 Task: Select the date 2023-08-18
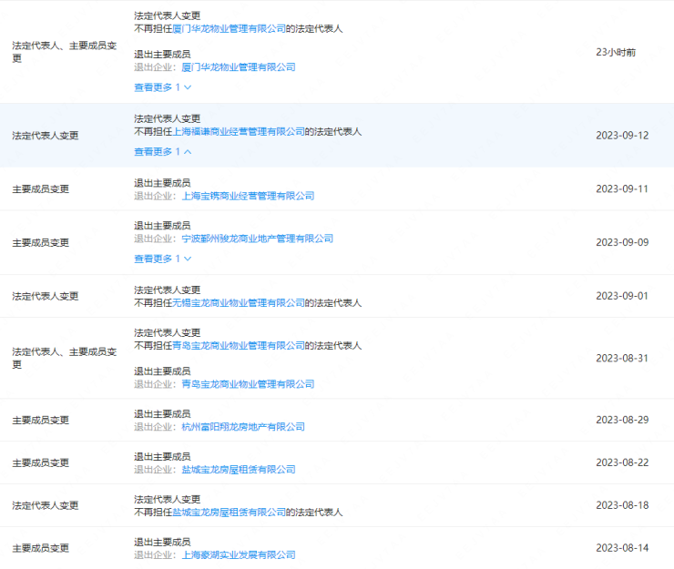coord(622,505)
